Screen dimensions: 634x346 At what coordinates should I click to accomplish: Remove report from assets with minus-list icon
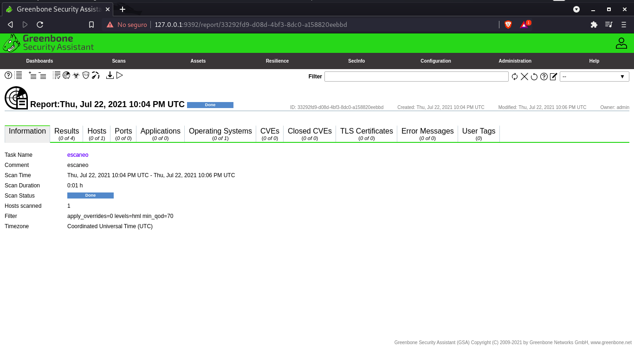click(x=42, y=75)
